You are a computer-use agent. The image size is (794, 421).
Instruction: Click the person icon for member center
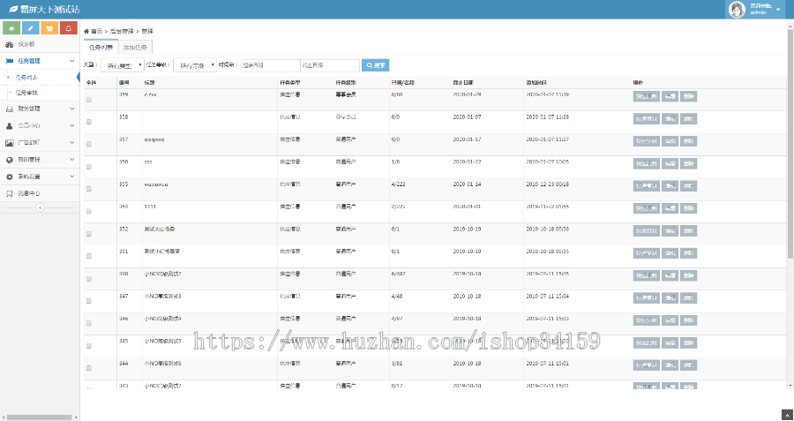tap(9, 125)
